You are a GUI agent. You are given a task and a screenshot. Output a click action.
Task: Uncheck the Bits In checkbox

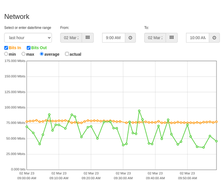(x=6, y=48)
